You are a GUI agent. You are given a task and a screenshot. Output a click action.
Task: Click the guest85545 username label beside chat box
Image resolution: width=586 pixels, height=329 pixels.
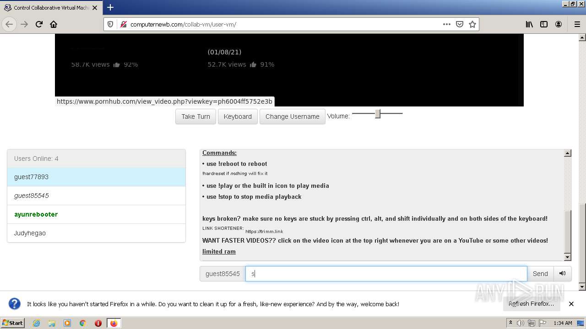click(222, 274)
